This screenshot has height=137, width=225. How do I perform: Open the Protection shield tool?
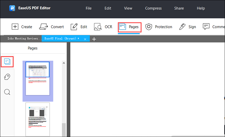tap(148, 27)
